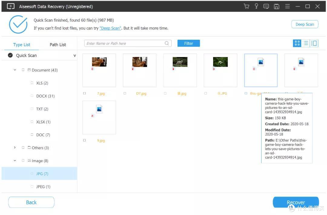
Task: Select the 7.jpg thumbnail
Action: (99, 70)
